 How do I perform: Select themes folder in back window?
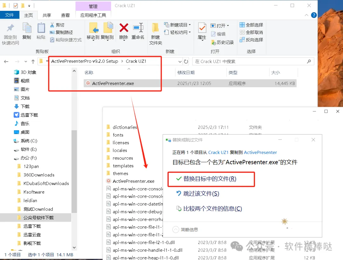coord(117,173)
